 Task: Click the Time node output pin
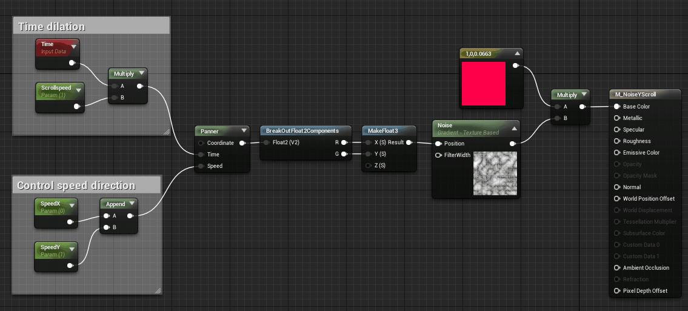coord(72,62)
